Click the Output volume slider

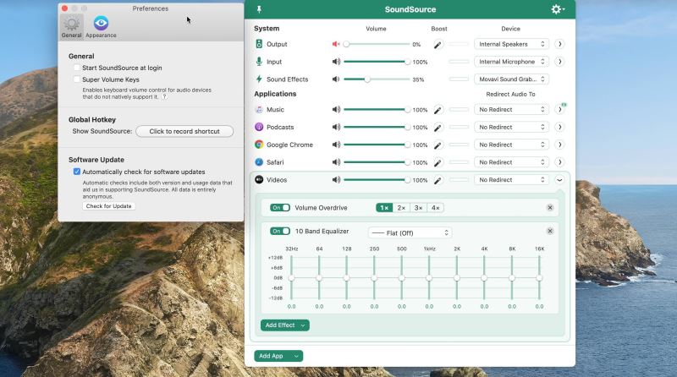click(x=377, y=44)
